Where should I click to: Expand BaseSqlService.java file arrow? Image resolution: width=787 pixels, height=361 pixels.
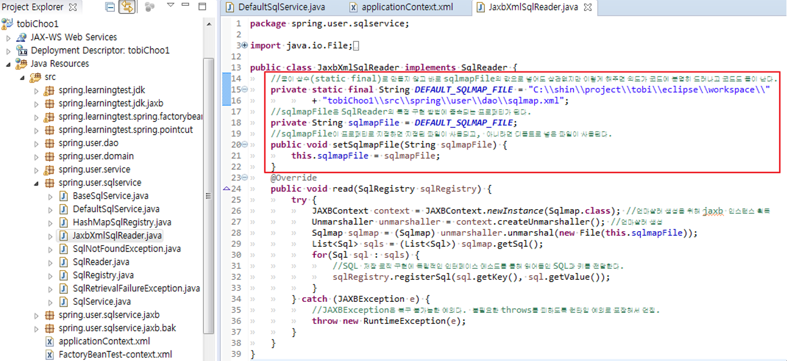[51, 196]
